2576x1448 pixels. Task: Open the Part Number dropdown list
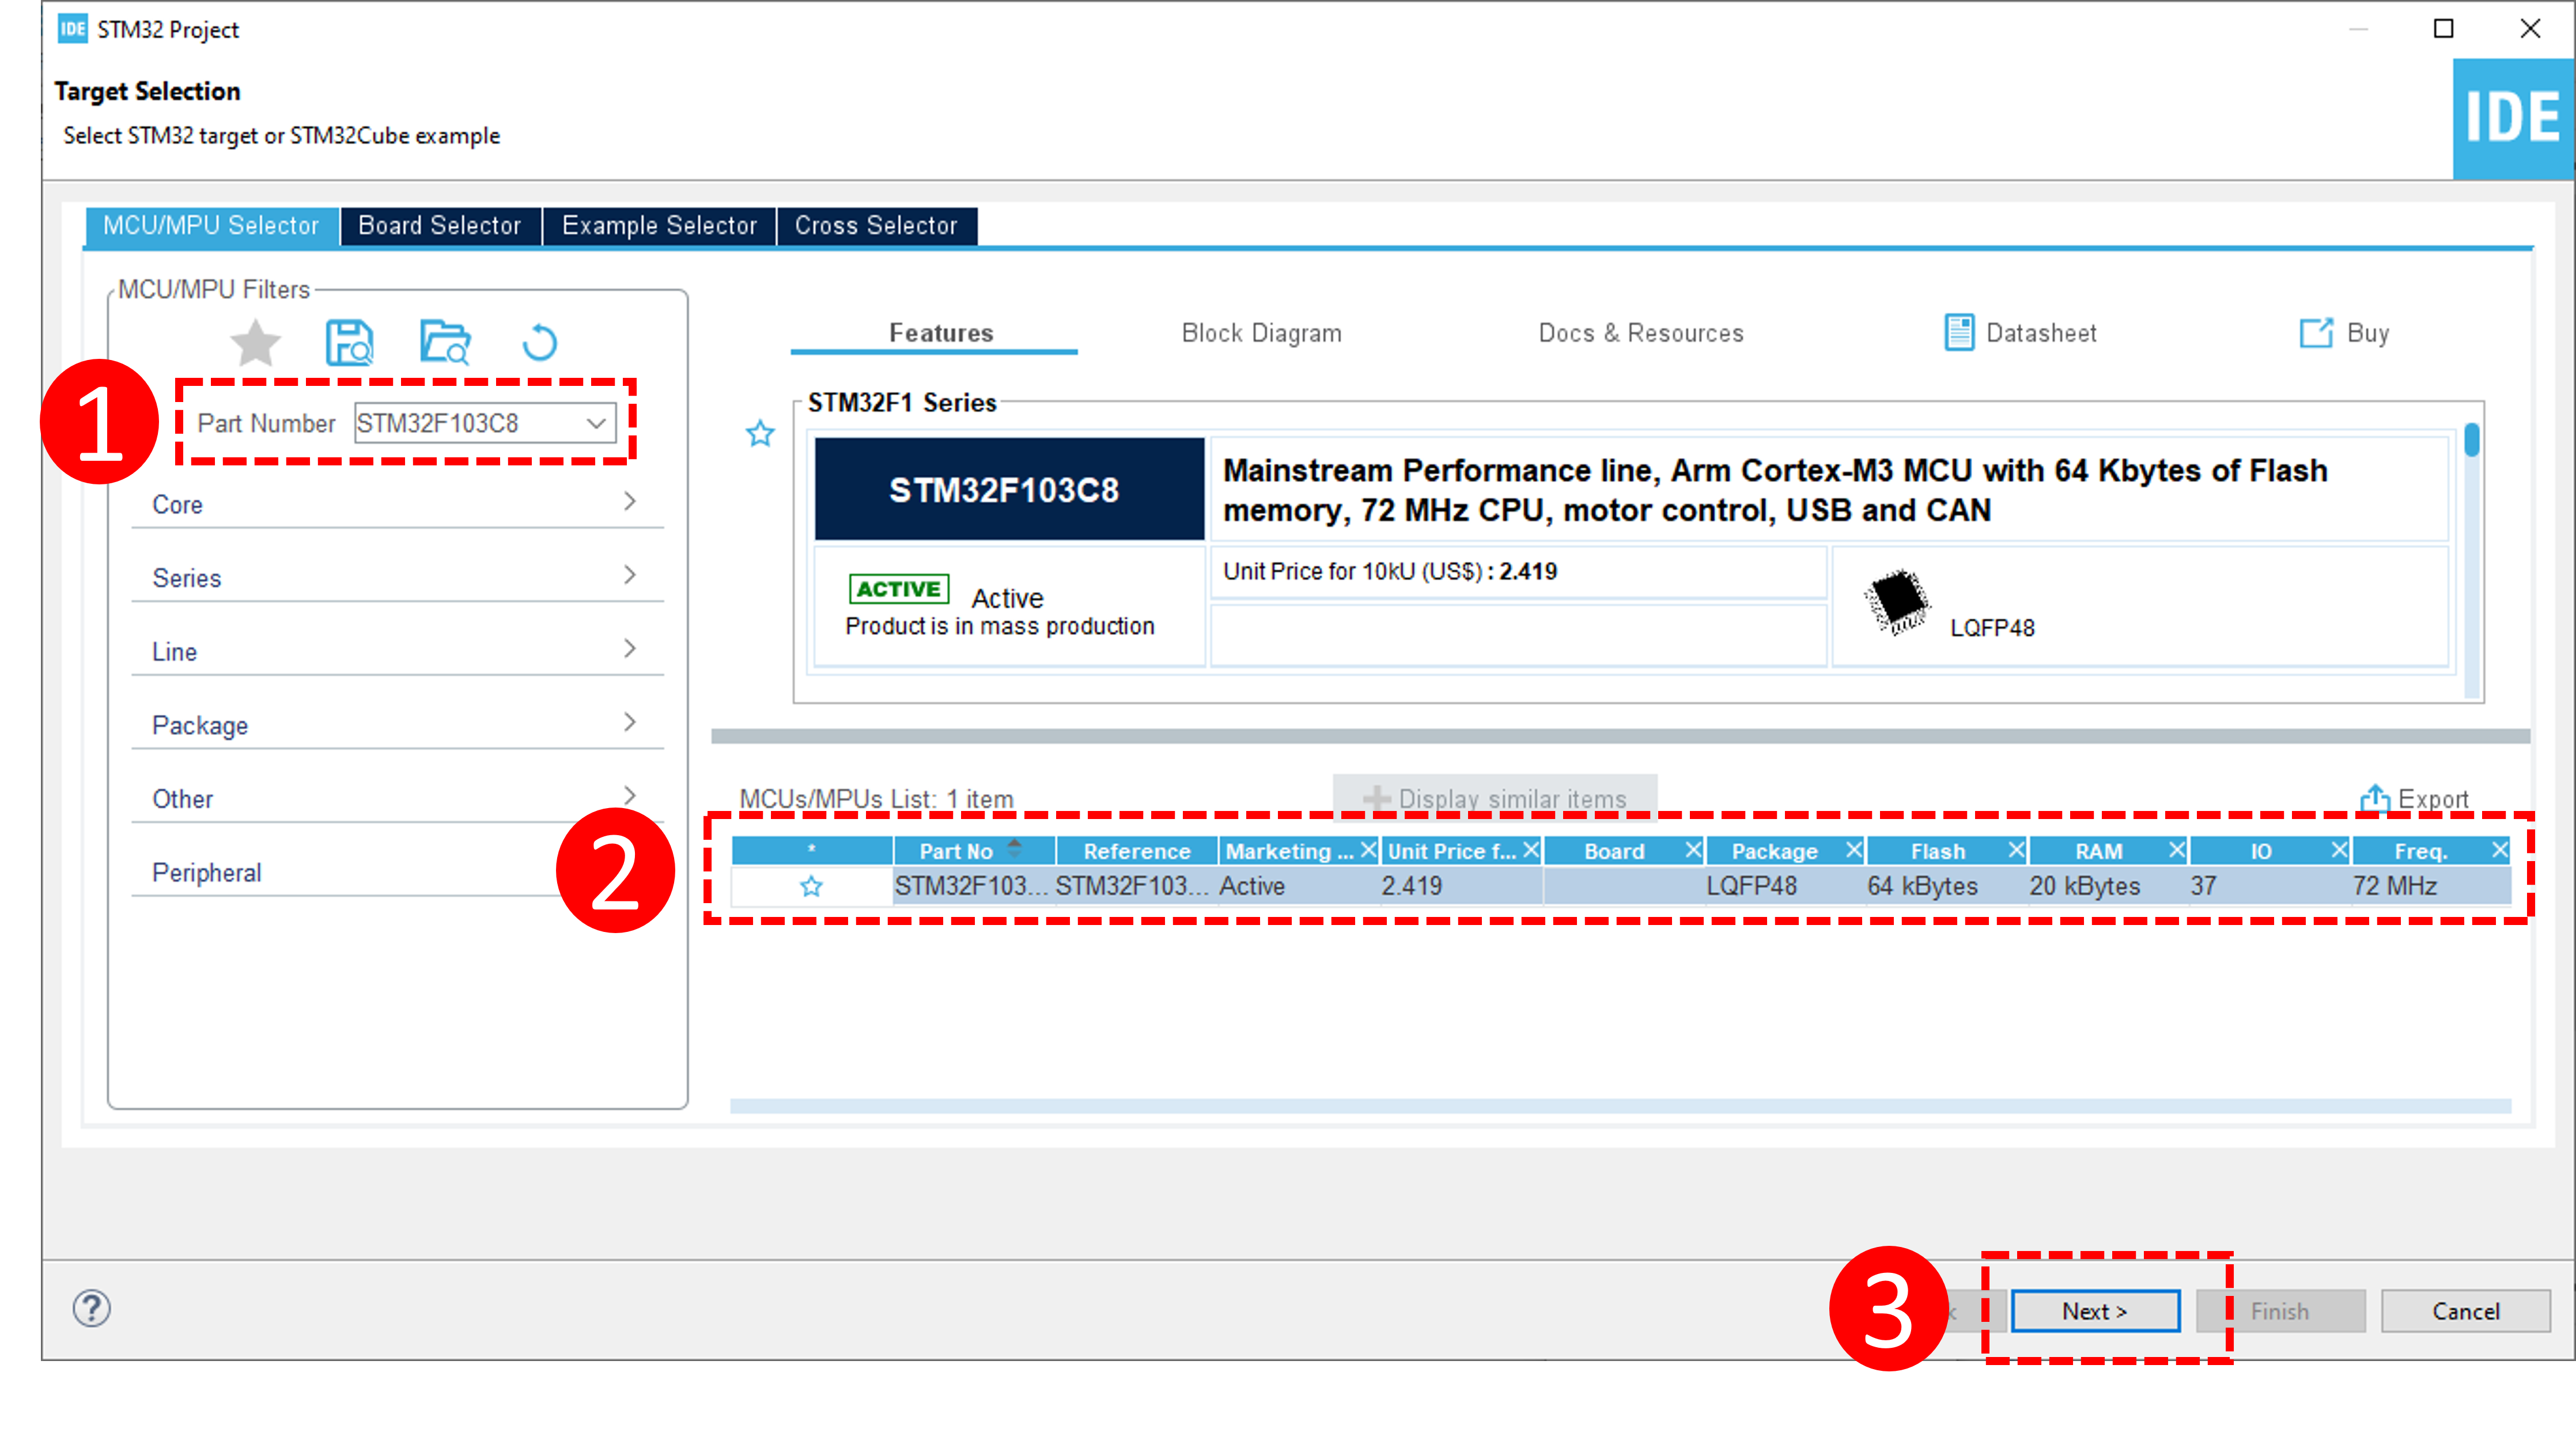click(596, 423)
